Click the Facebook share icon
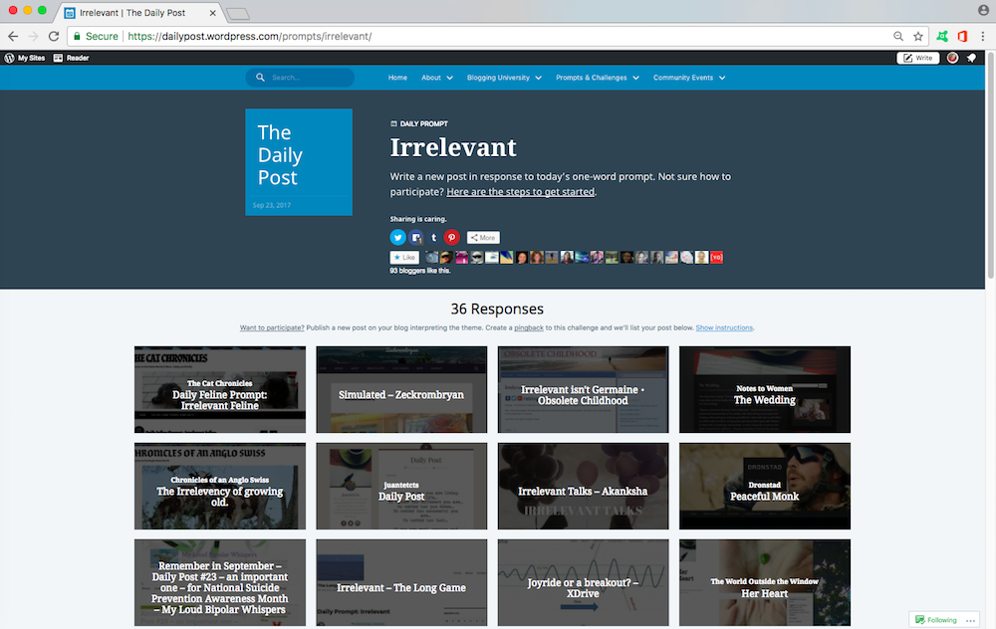996x629 pixels. pyautogui.click(x=416, y=238)
